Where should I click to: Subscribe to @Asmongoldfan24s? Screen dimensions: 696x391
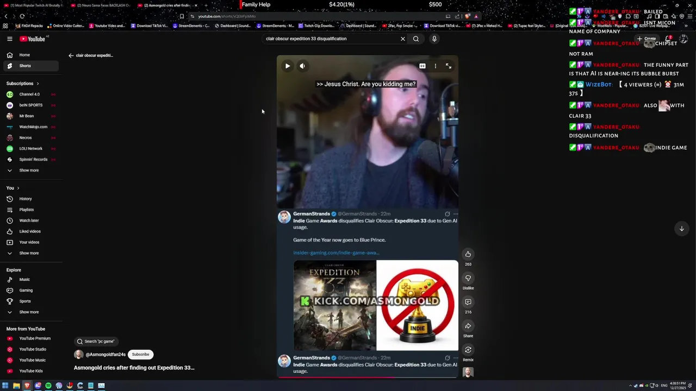point(140,355)
